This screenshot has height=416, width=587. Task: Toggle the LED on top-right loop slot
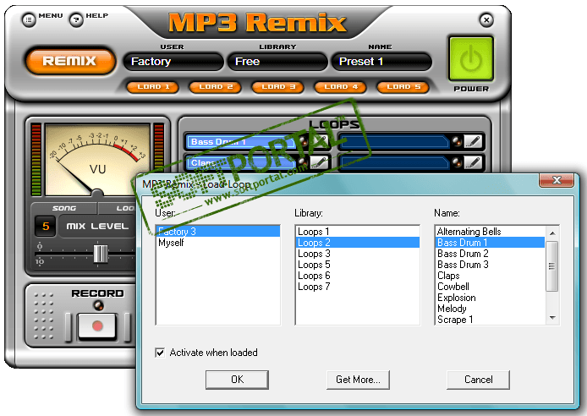point(457,141)
